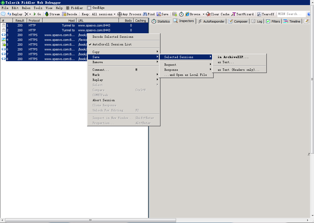Choose Abort Session menu entry
314x223 pixels.
point(124,100)
